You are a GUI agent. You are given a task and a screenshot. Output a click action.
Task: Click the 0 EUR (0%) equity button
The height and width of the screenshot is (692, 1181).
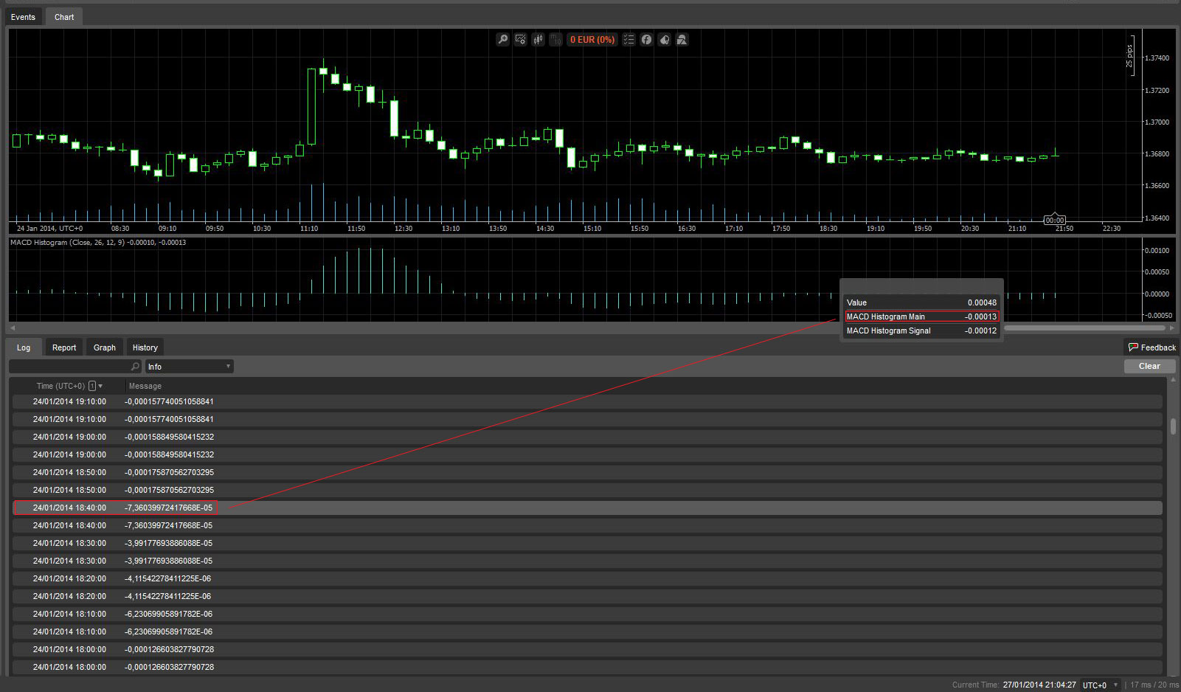tap(592, 40)
